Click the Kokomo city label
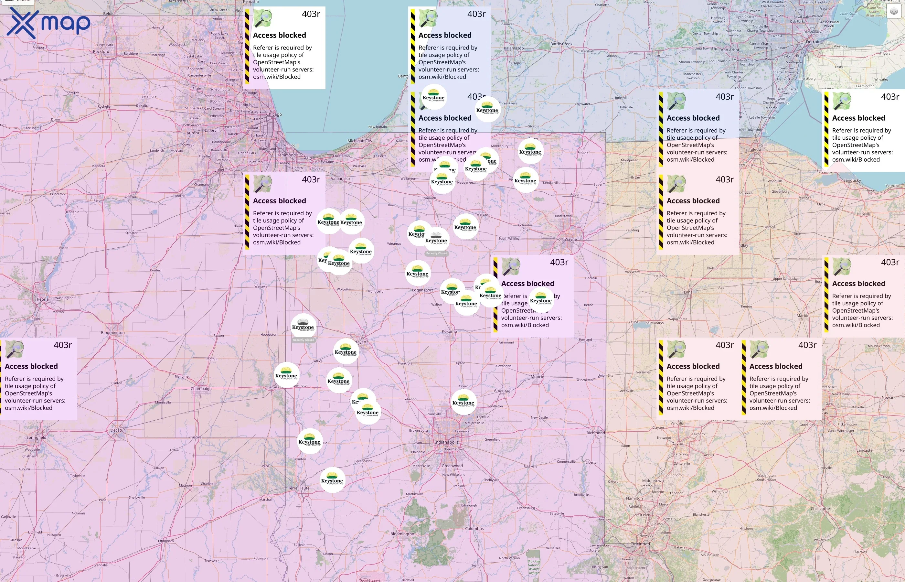 tap(450, 331)
